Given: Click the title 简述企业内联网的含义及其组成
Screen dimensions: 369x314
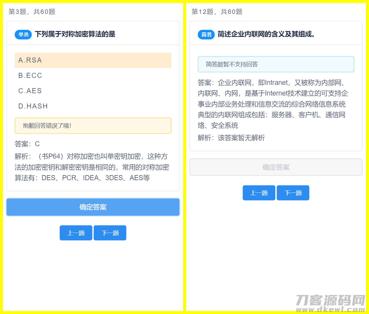Looking at the screenshot, I should tap(266, 34).
